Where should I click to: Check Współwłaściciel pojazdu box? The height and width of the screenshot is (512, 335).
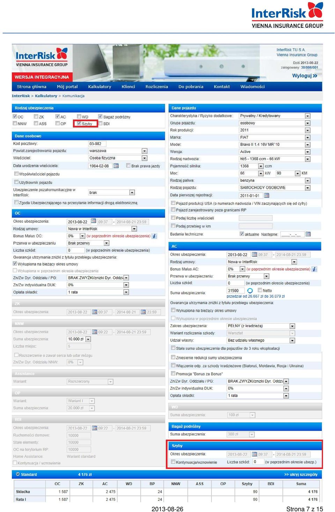pyautogui.click(x=16, y=173)
